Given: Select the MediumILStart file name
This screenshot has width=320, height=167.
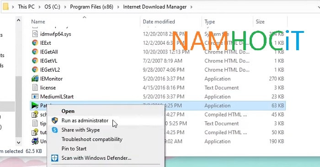Looking at the screenshot, I should (57, 97).
